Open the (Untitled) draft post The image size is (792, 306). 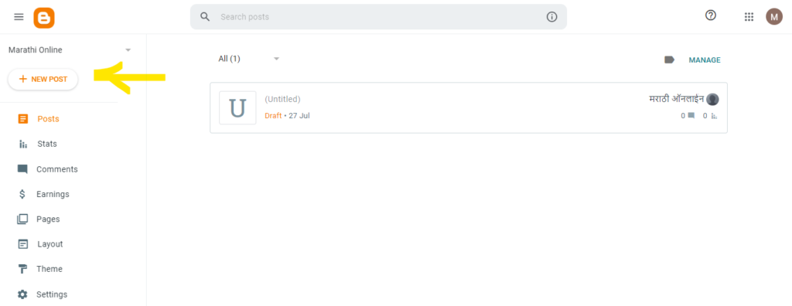tap(282, 99)
